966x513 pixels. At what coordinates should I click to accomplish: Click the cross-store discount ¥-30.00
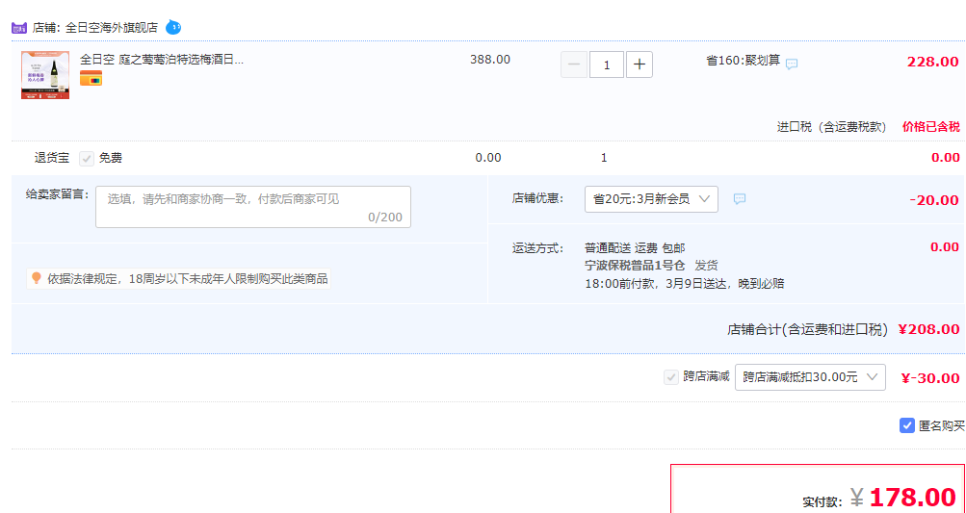click(x=930, y=378)
